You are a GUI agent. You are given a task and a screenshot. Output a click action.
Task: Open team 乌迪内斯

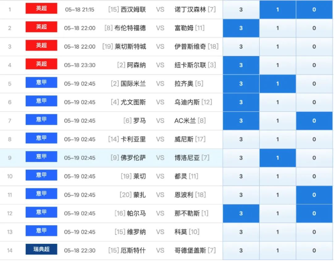point(187,102)
